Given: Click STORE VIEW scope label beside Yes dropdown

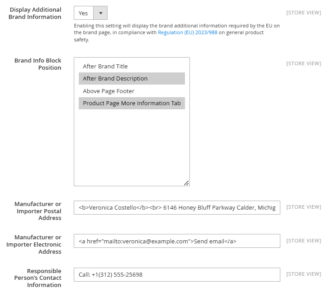Looking at the screenshot, I should pyautogui.click(x=304, y=13).
